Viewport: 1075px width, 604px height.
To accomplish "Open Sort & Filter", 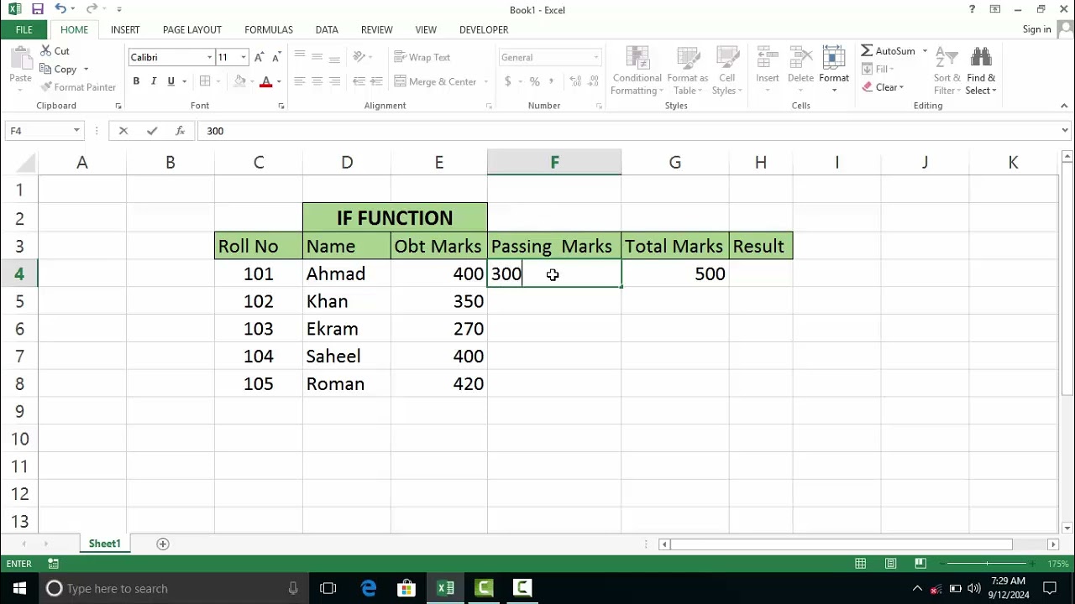I will point(947,71).
